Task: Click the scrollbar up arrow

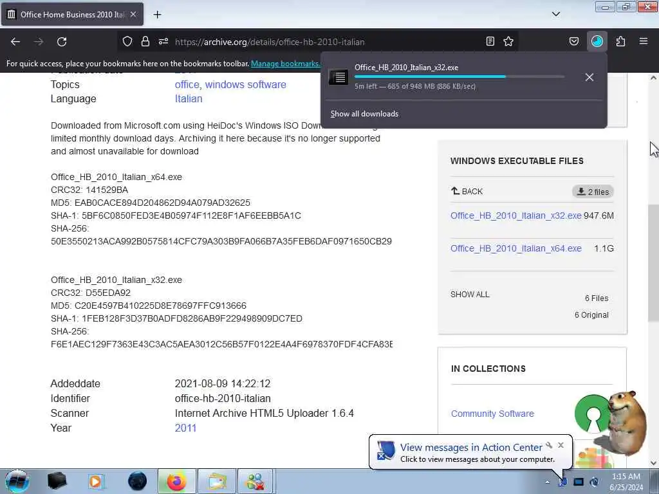Action: tap(653, 78)
